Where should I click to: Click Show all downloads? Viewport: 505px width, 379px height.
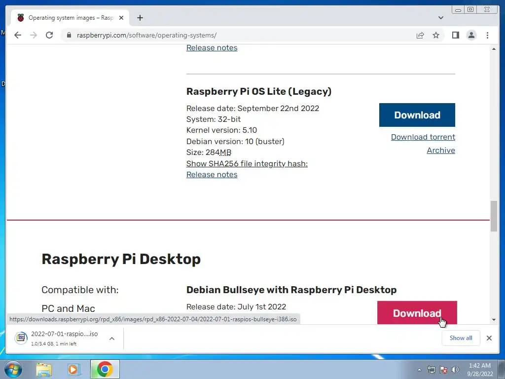click(461, 338)
